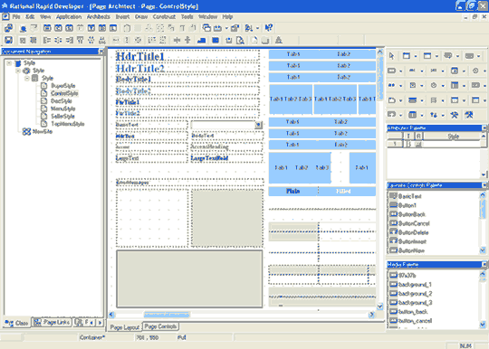Click the Filled tab on the canvas

(343, 191)
